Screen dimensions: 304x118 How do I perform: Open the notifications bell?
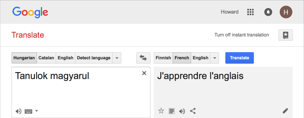click(x=268, y=12)
